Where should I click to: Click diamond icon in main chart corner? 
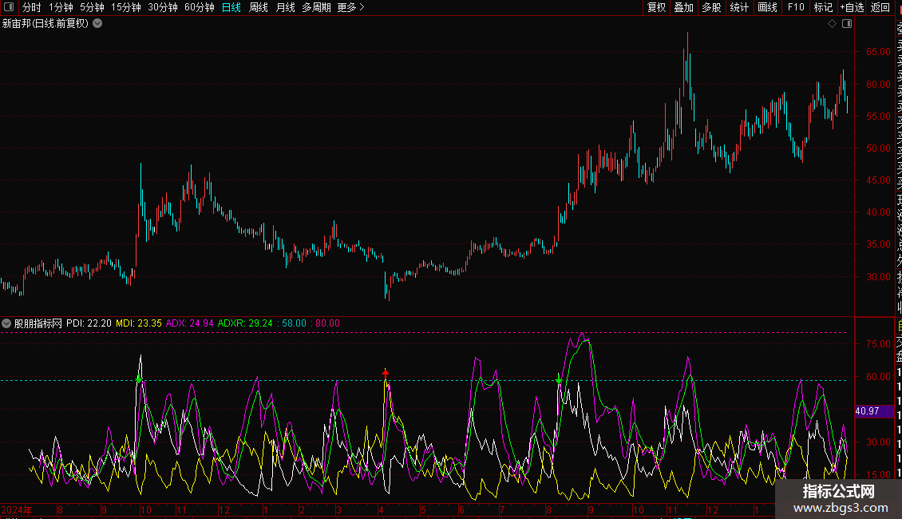click(832, 24)
